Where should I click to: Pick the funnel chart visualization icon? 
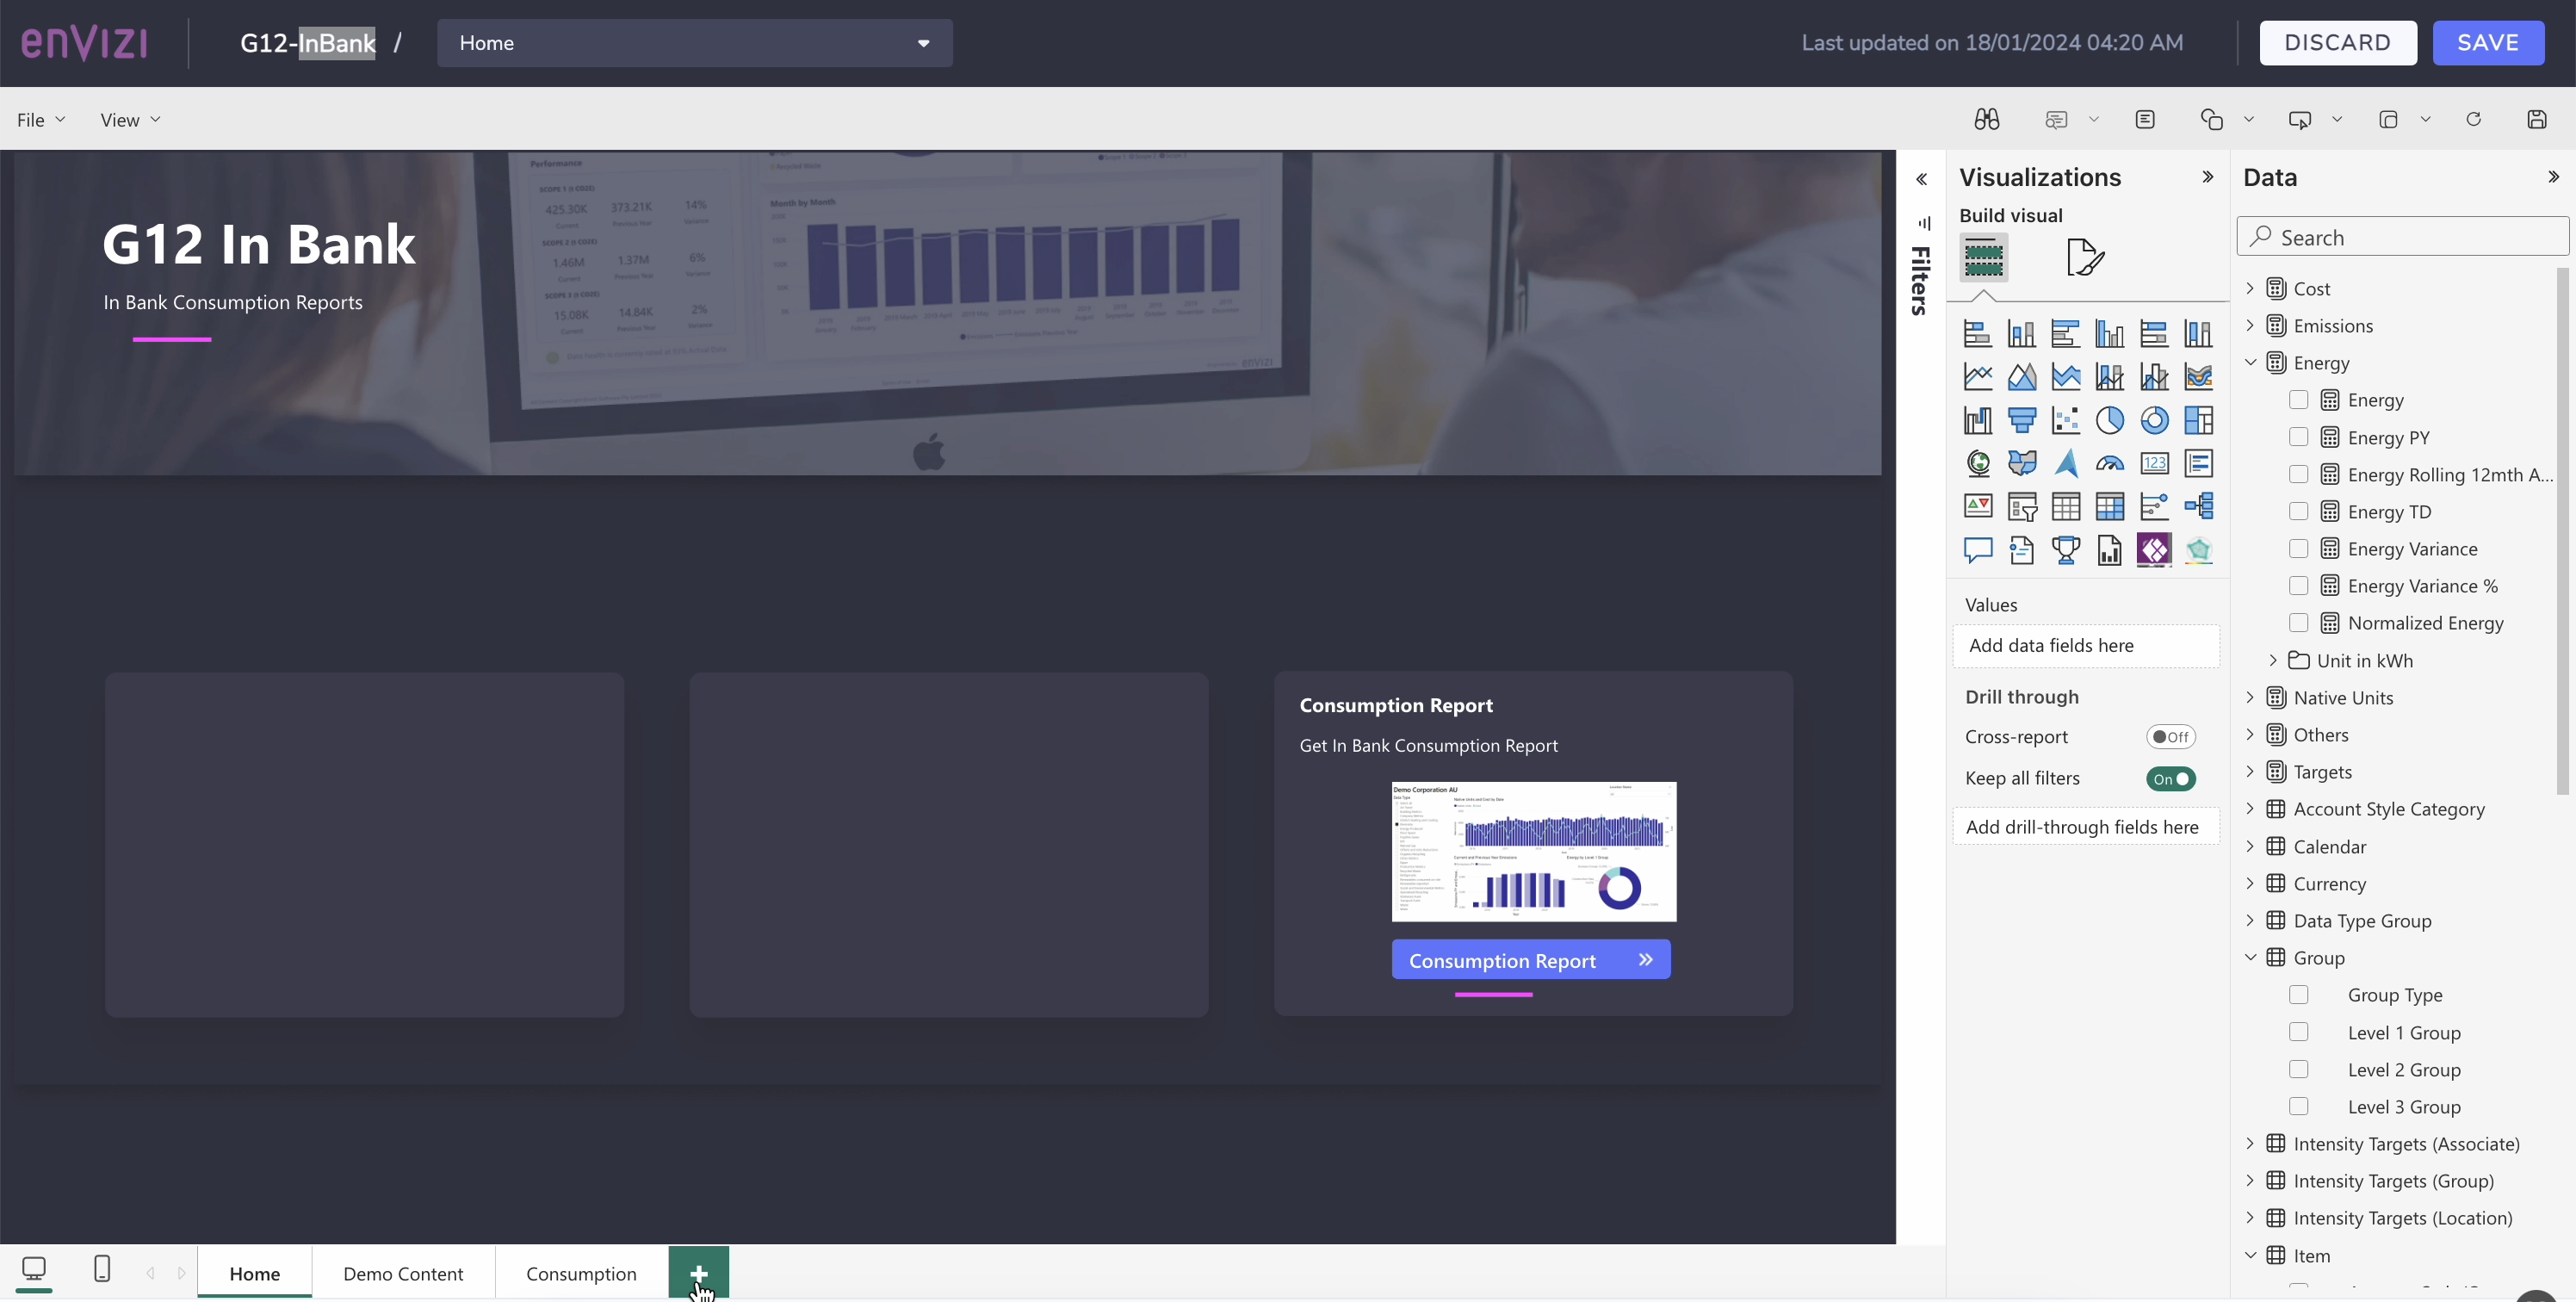coord(2022,420)
